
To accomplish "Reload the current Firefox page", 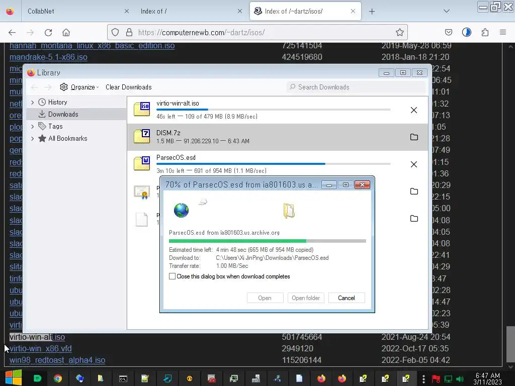I will point(48,33).
